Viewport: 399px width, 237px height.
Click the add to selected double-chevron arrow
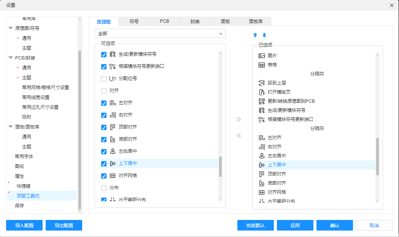(239, 119)
